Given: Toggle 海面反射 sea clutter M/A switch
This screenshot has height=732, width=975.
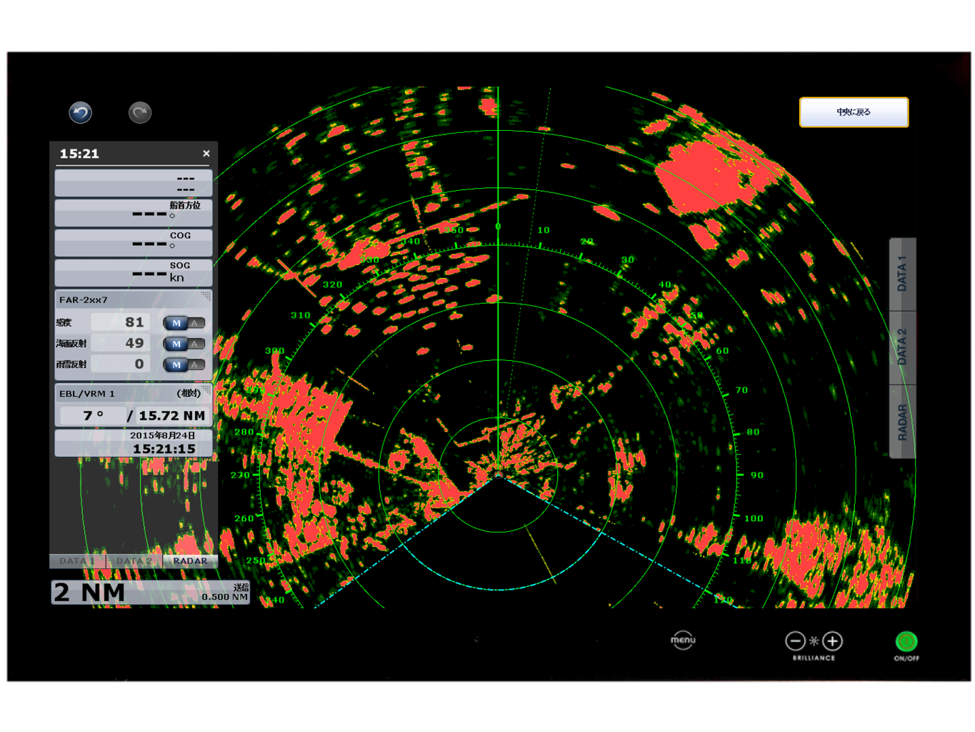Looking at the screenshot, I should (184, 344).
